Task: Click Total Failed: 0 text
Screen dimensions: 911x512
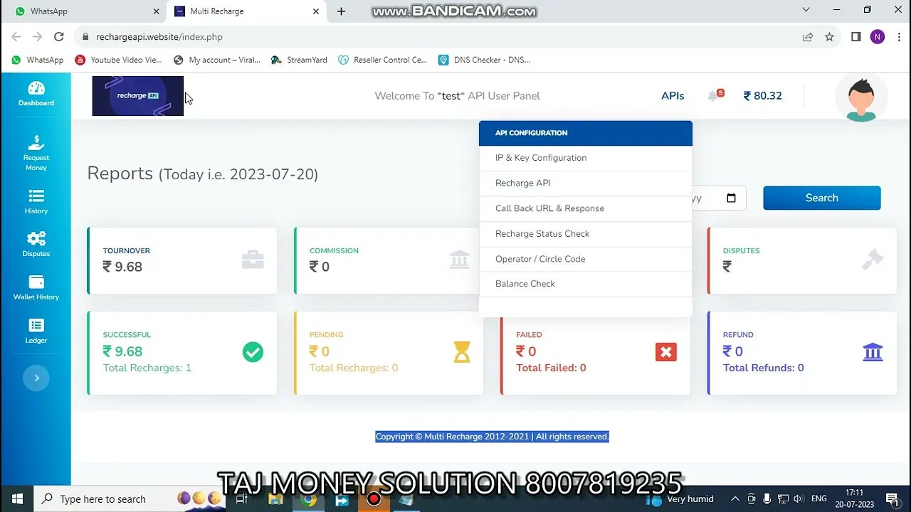Action: 551,368
